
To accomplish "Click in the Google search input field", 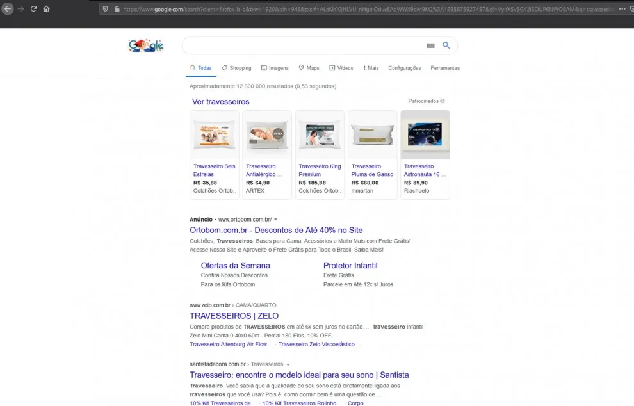I will click(x=304, y=45).
